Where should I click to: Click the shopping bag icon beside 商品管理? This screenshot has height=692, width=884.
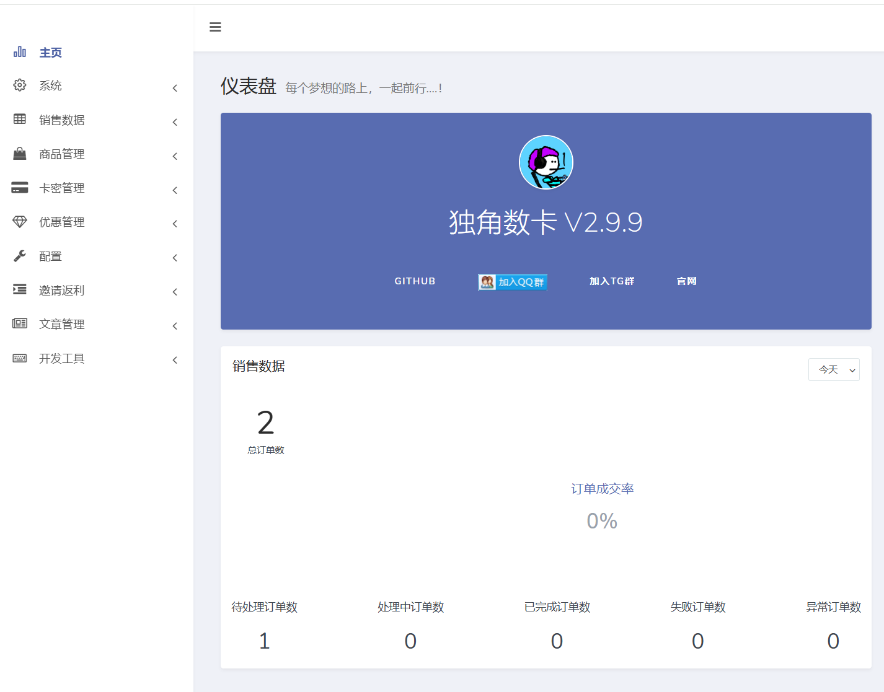(x=20, y=154)
